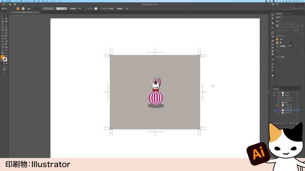Image resolution: width=305 pixels, height=171 pixels.
Task: Select the highlighted layer row thumbnail
Action: 283,110
